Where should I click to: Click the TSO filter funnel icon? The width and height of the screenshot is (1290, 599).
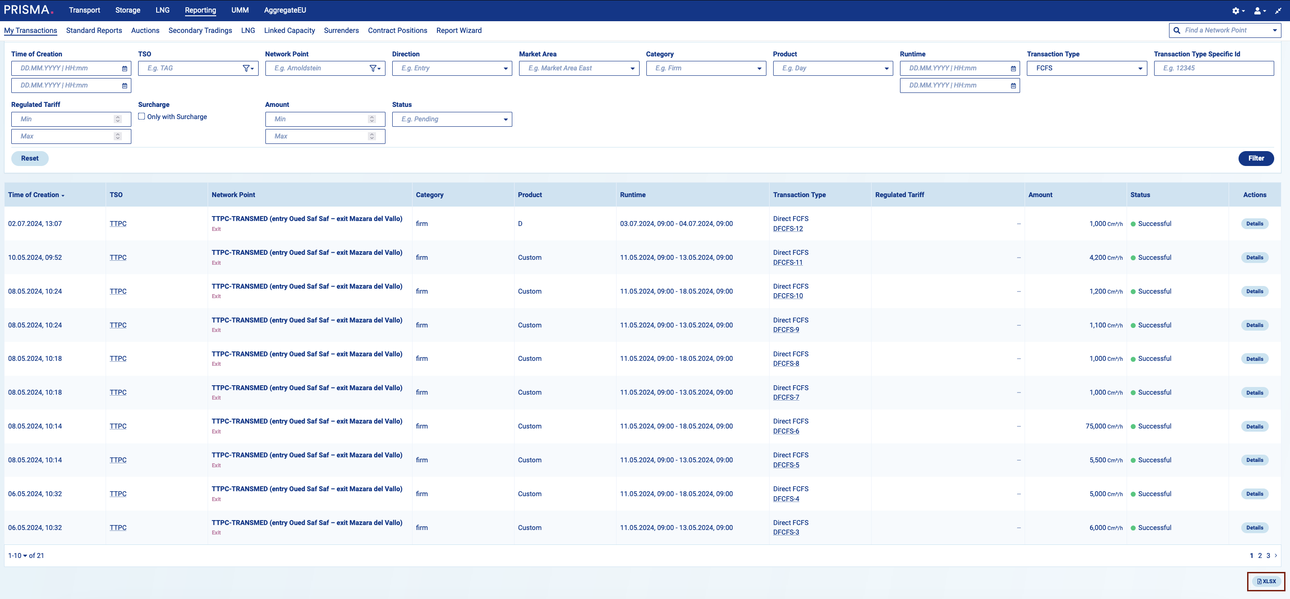coord(247,69)
